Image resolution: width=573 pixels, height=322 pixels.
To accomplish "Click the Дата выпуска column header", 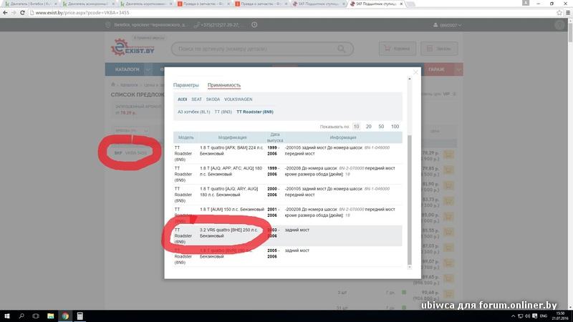I will click(275, 137).
